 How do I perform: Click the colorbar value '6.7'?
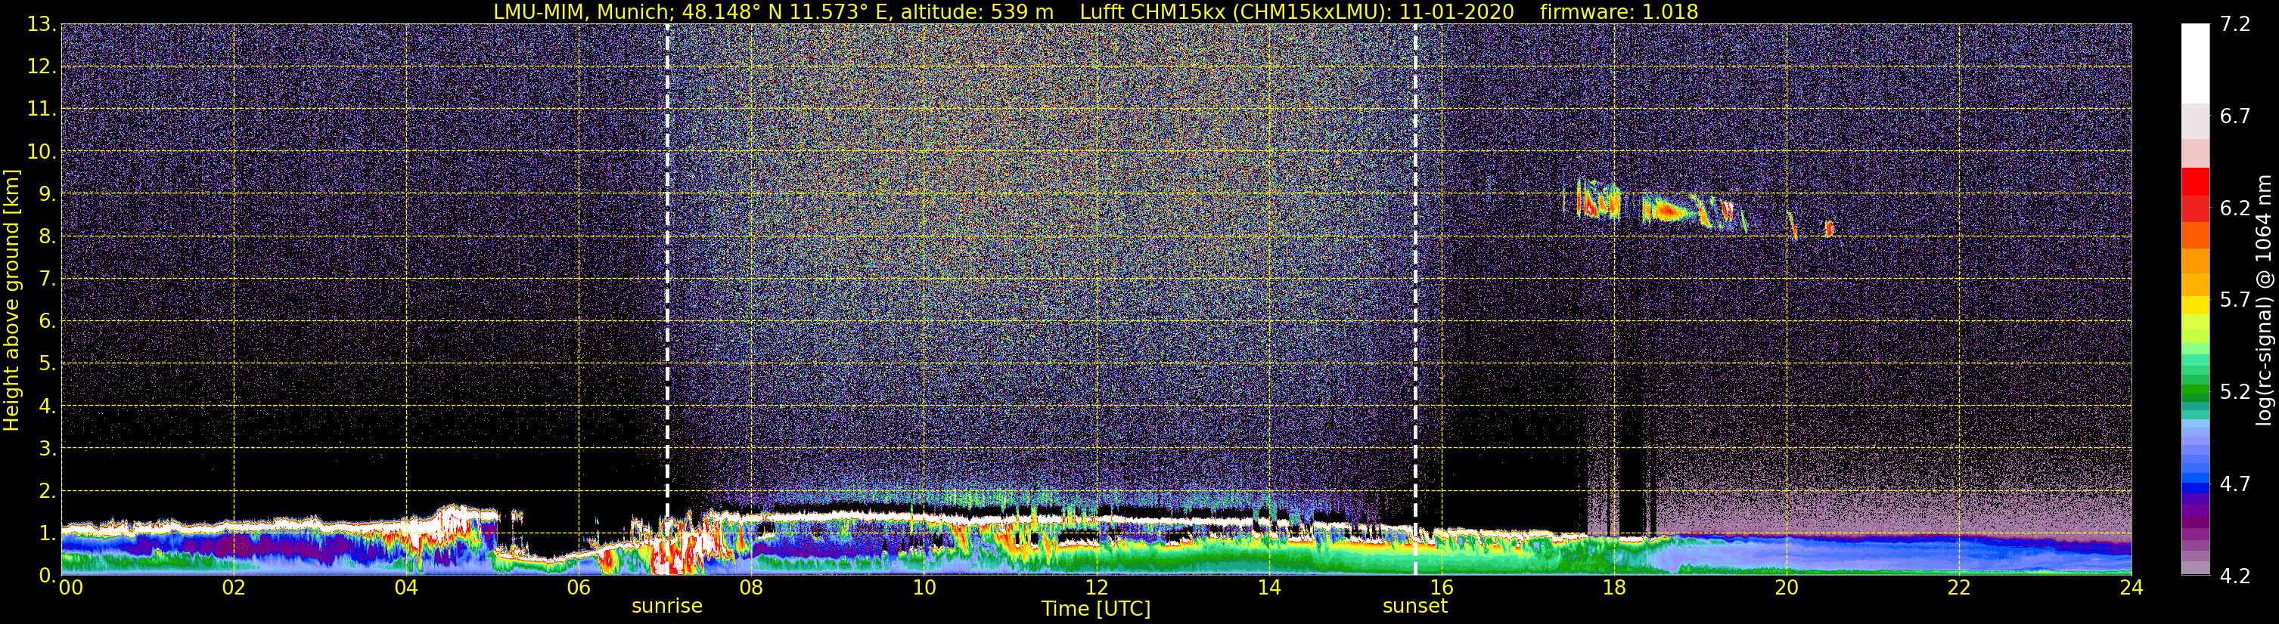pos(2235,116)
